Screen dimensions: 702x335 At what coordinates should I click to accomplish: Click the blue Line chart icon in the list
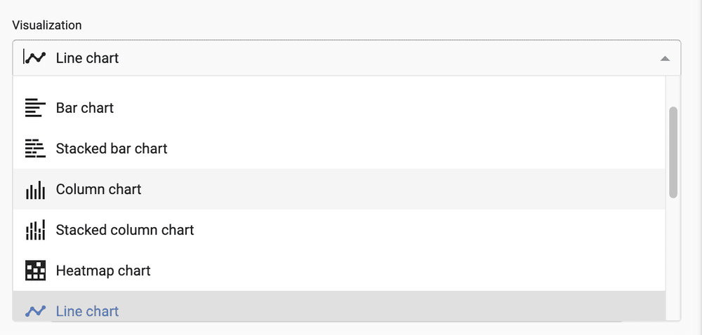pyautogui.click(x=35, y=311)
